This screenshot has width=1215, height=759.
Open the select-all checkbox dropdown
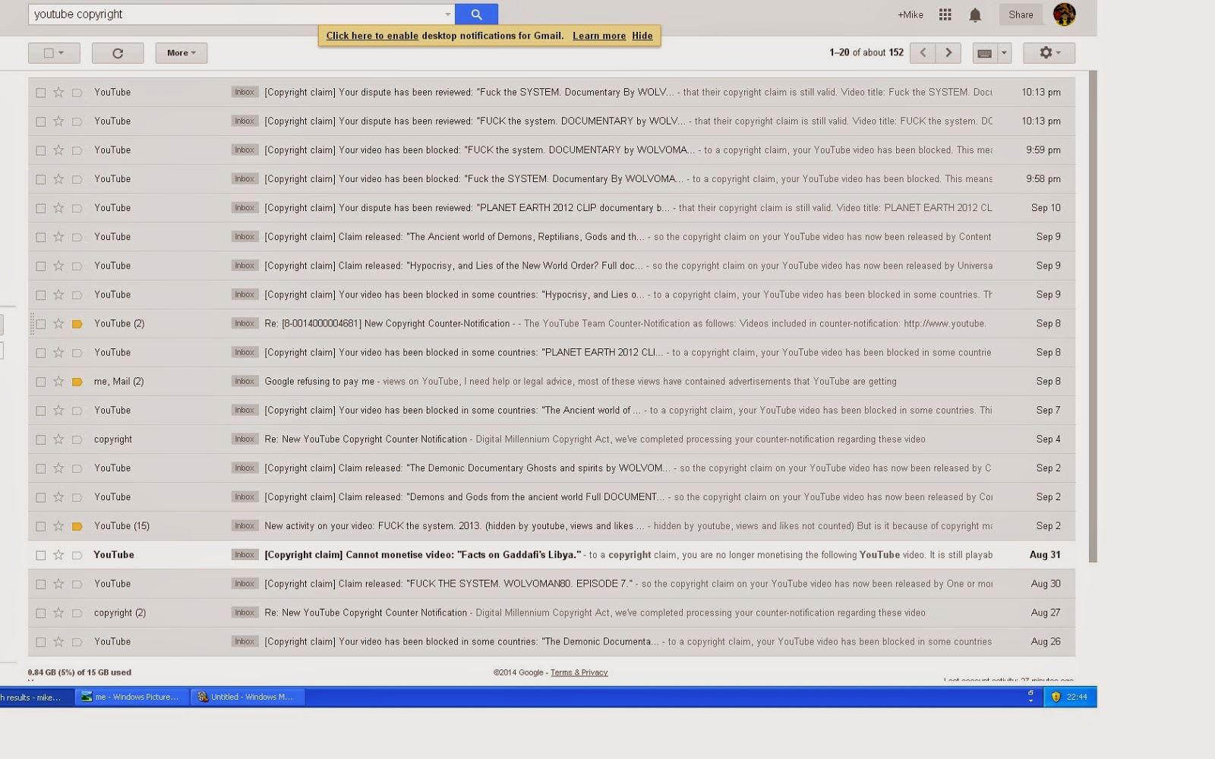(54, 53)
